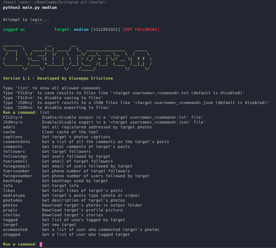The image size is (276, 248).
Task: Click the 'propic' command label
Action: [10, 210]
